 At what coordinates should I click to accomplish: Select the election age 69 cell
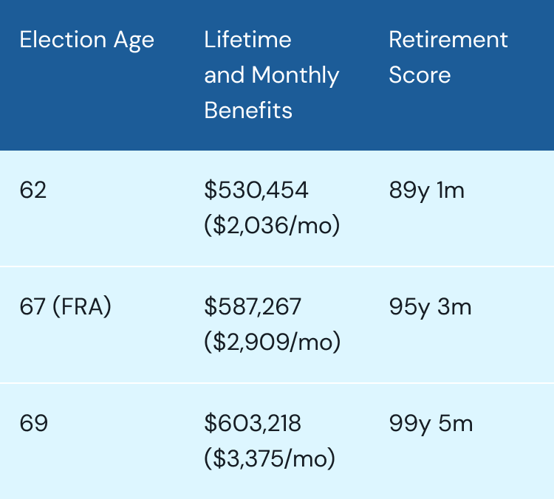(33, 424)
